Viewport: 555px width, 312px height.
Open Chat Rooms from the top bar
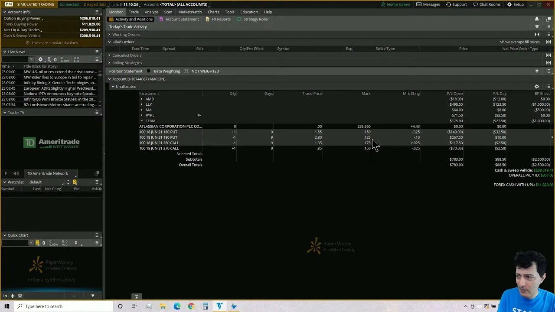click(x=486, y=4)
